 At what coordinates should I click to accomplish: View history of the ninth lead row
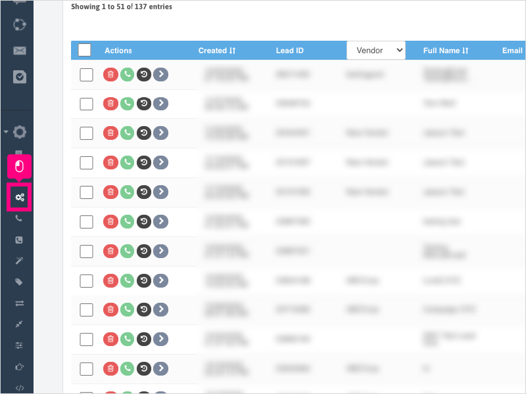(x=144, y=309)
